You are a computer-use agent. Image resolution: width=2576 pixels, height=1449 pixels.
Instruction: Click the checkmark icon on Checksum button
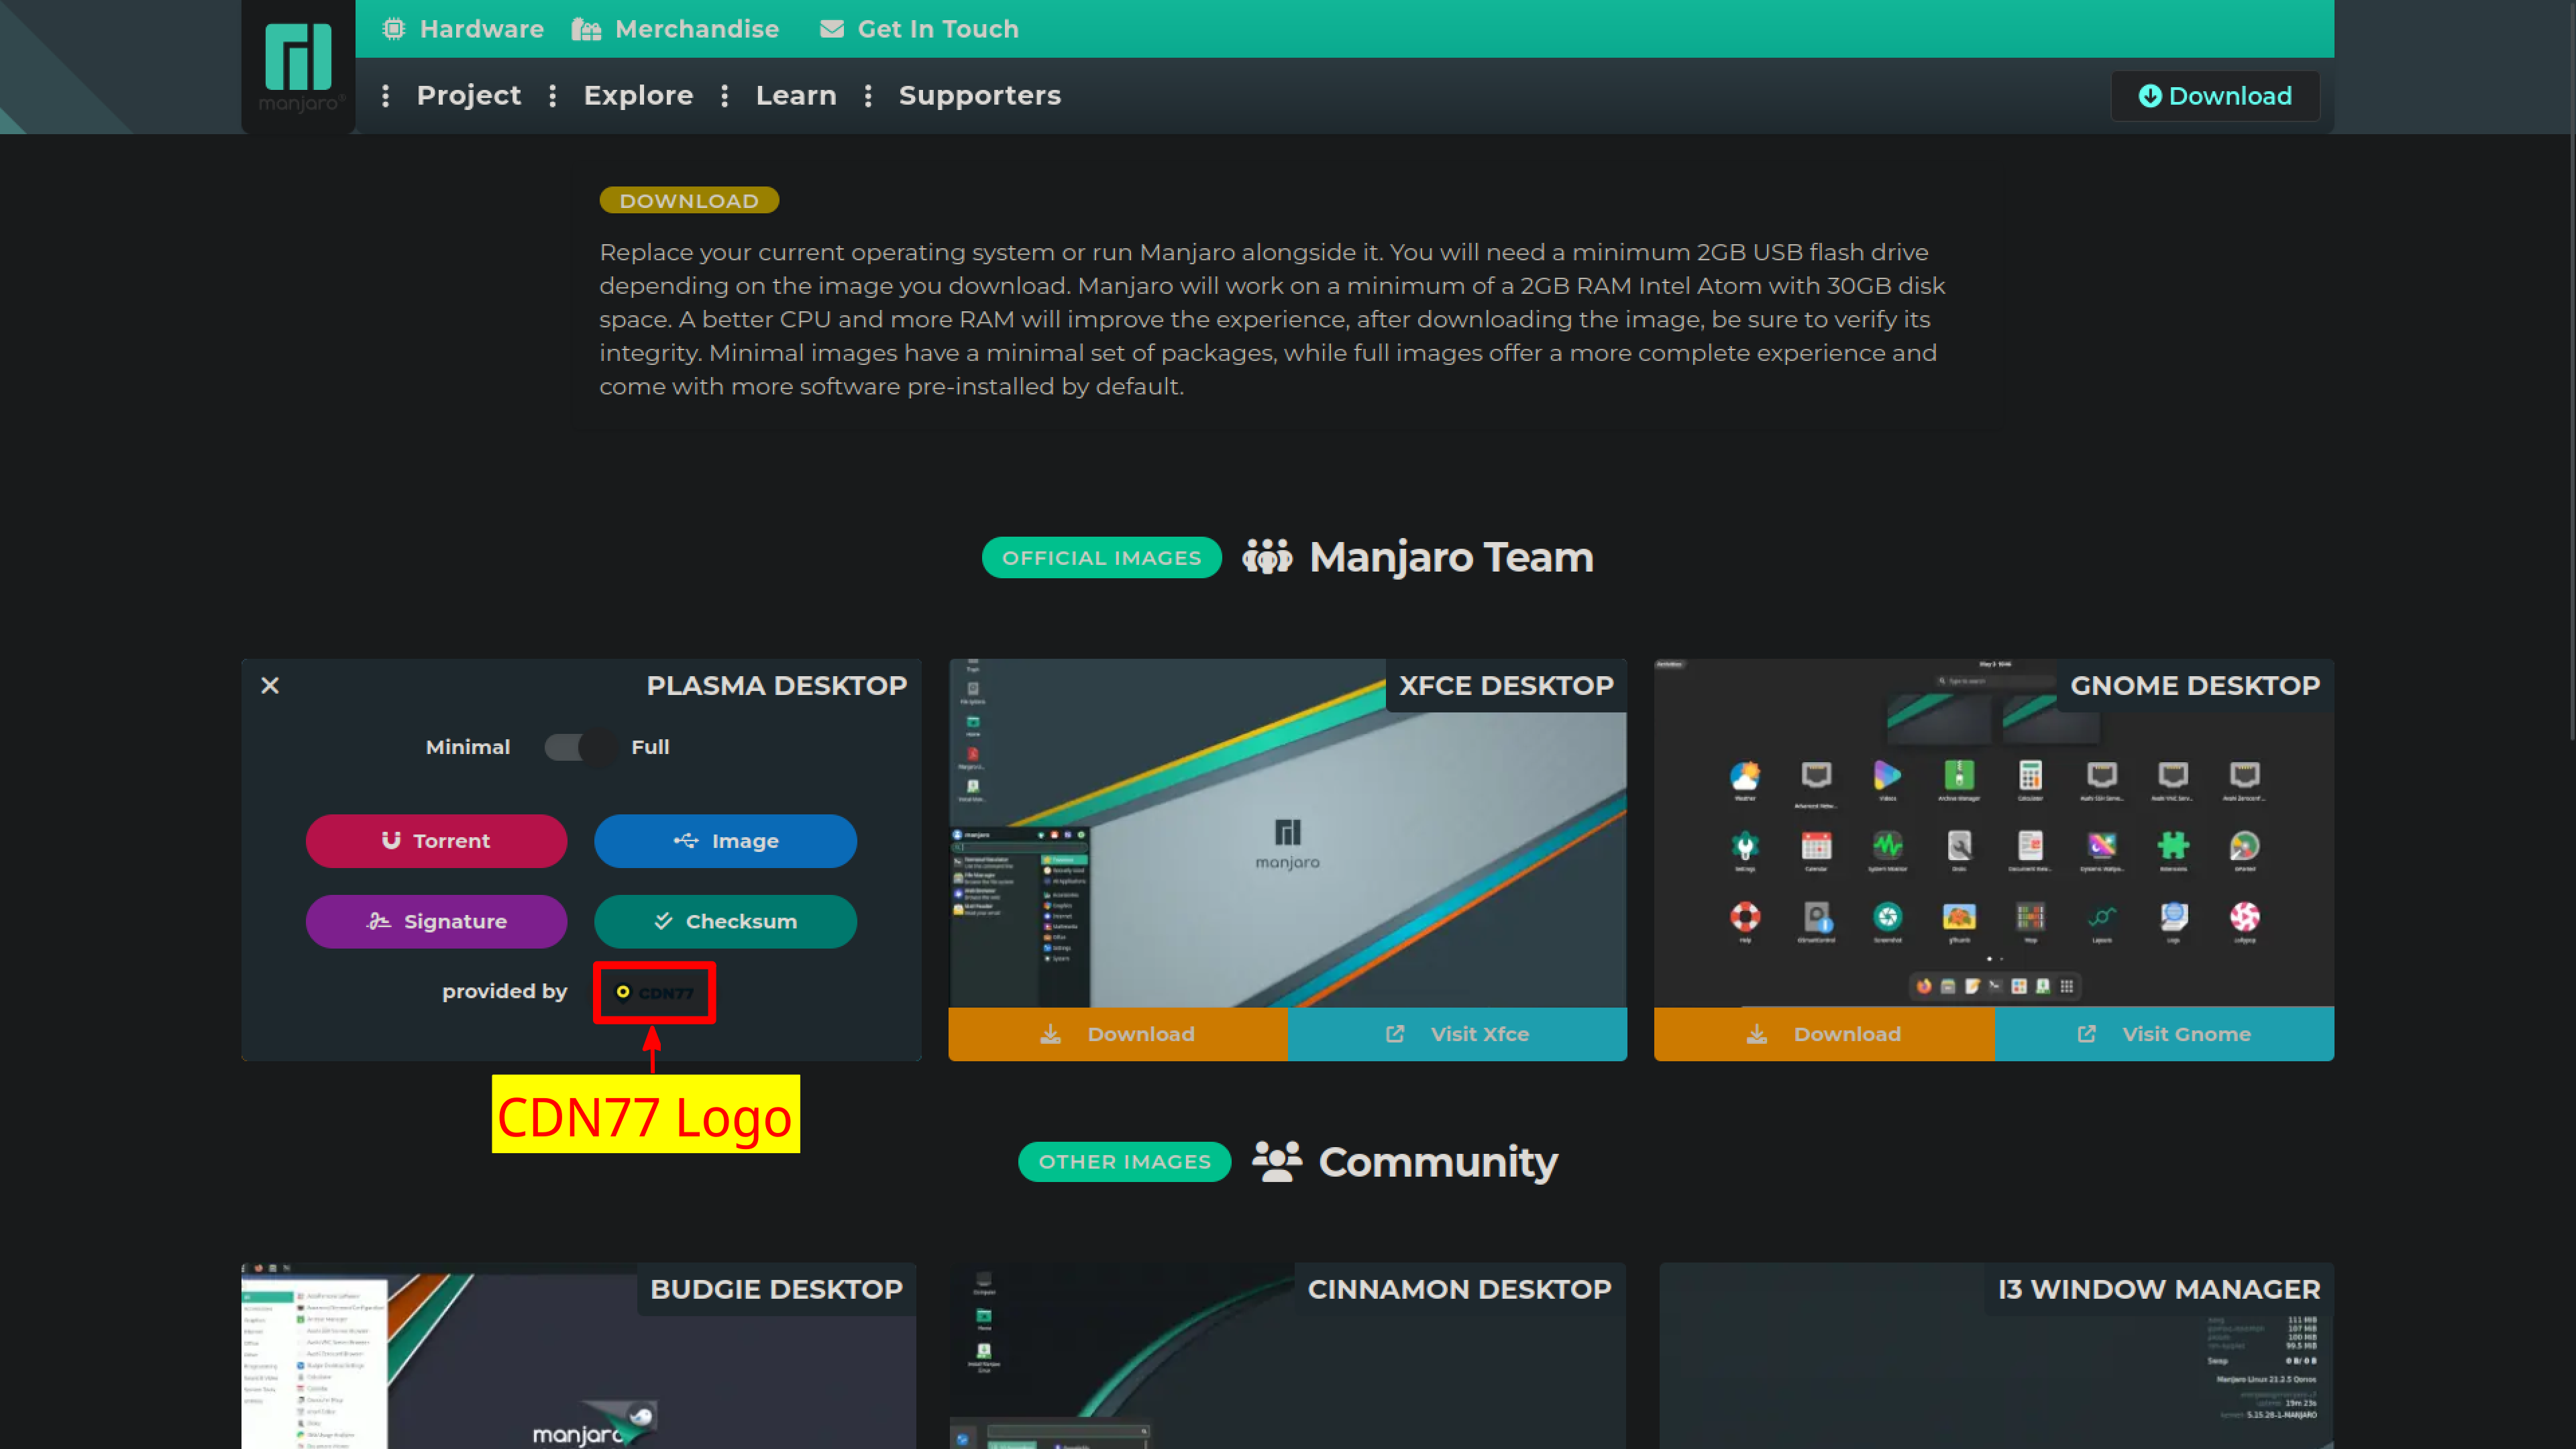coord(663,921)
